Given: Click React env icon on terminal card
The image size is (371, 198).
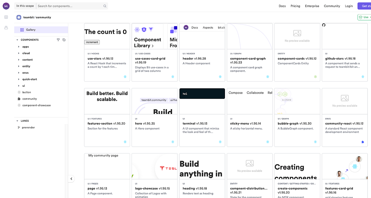Looking at the screenshot, I should pos(220,142).
